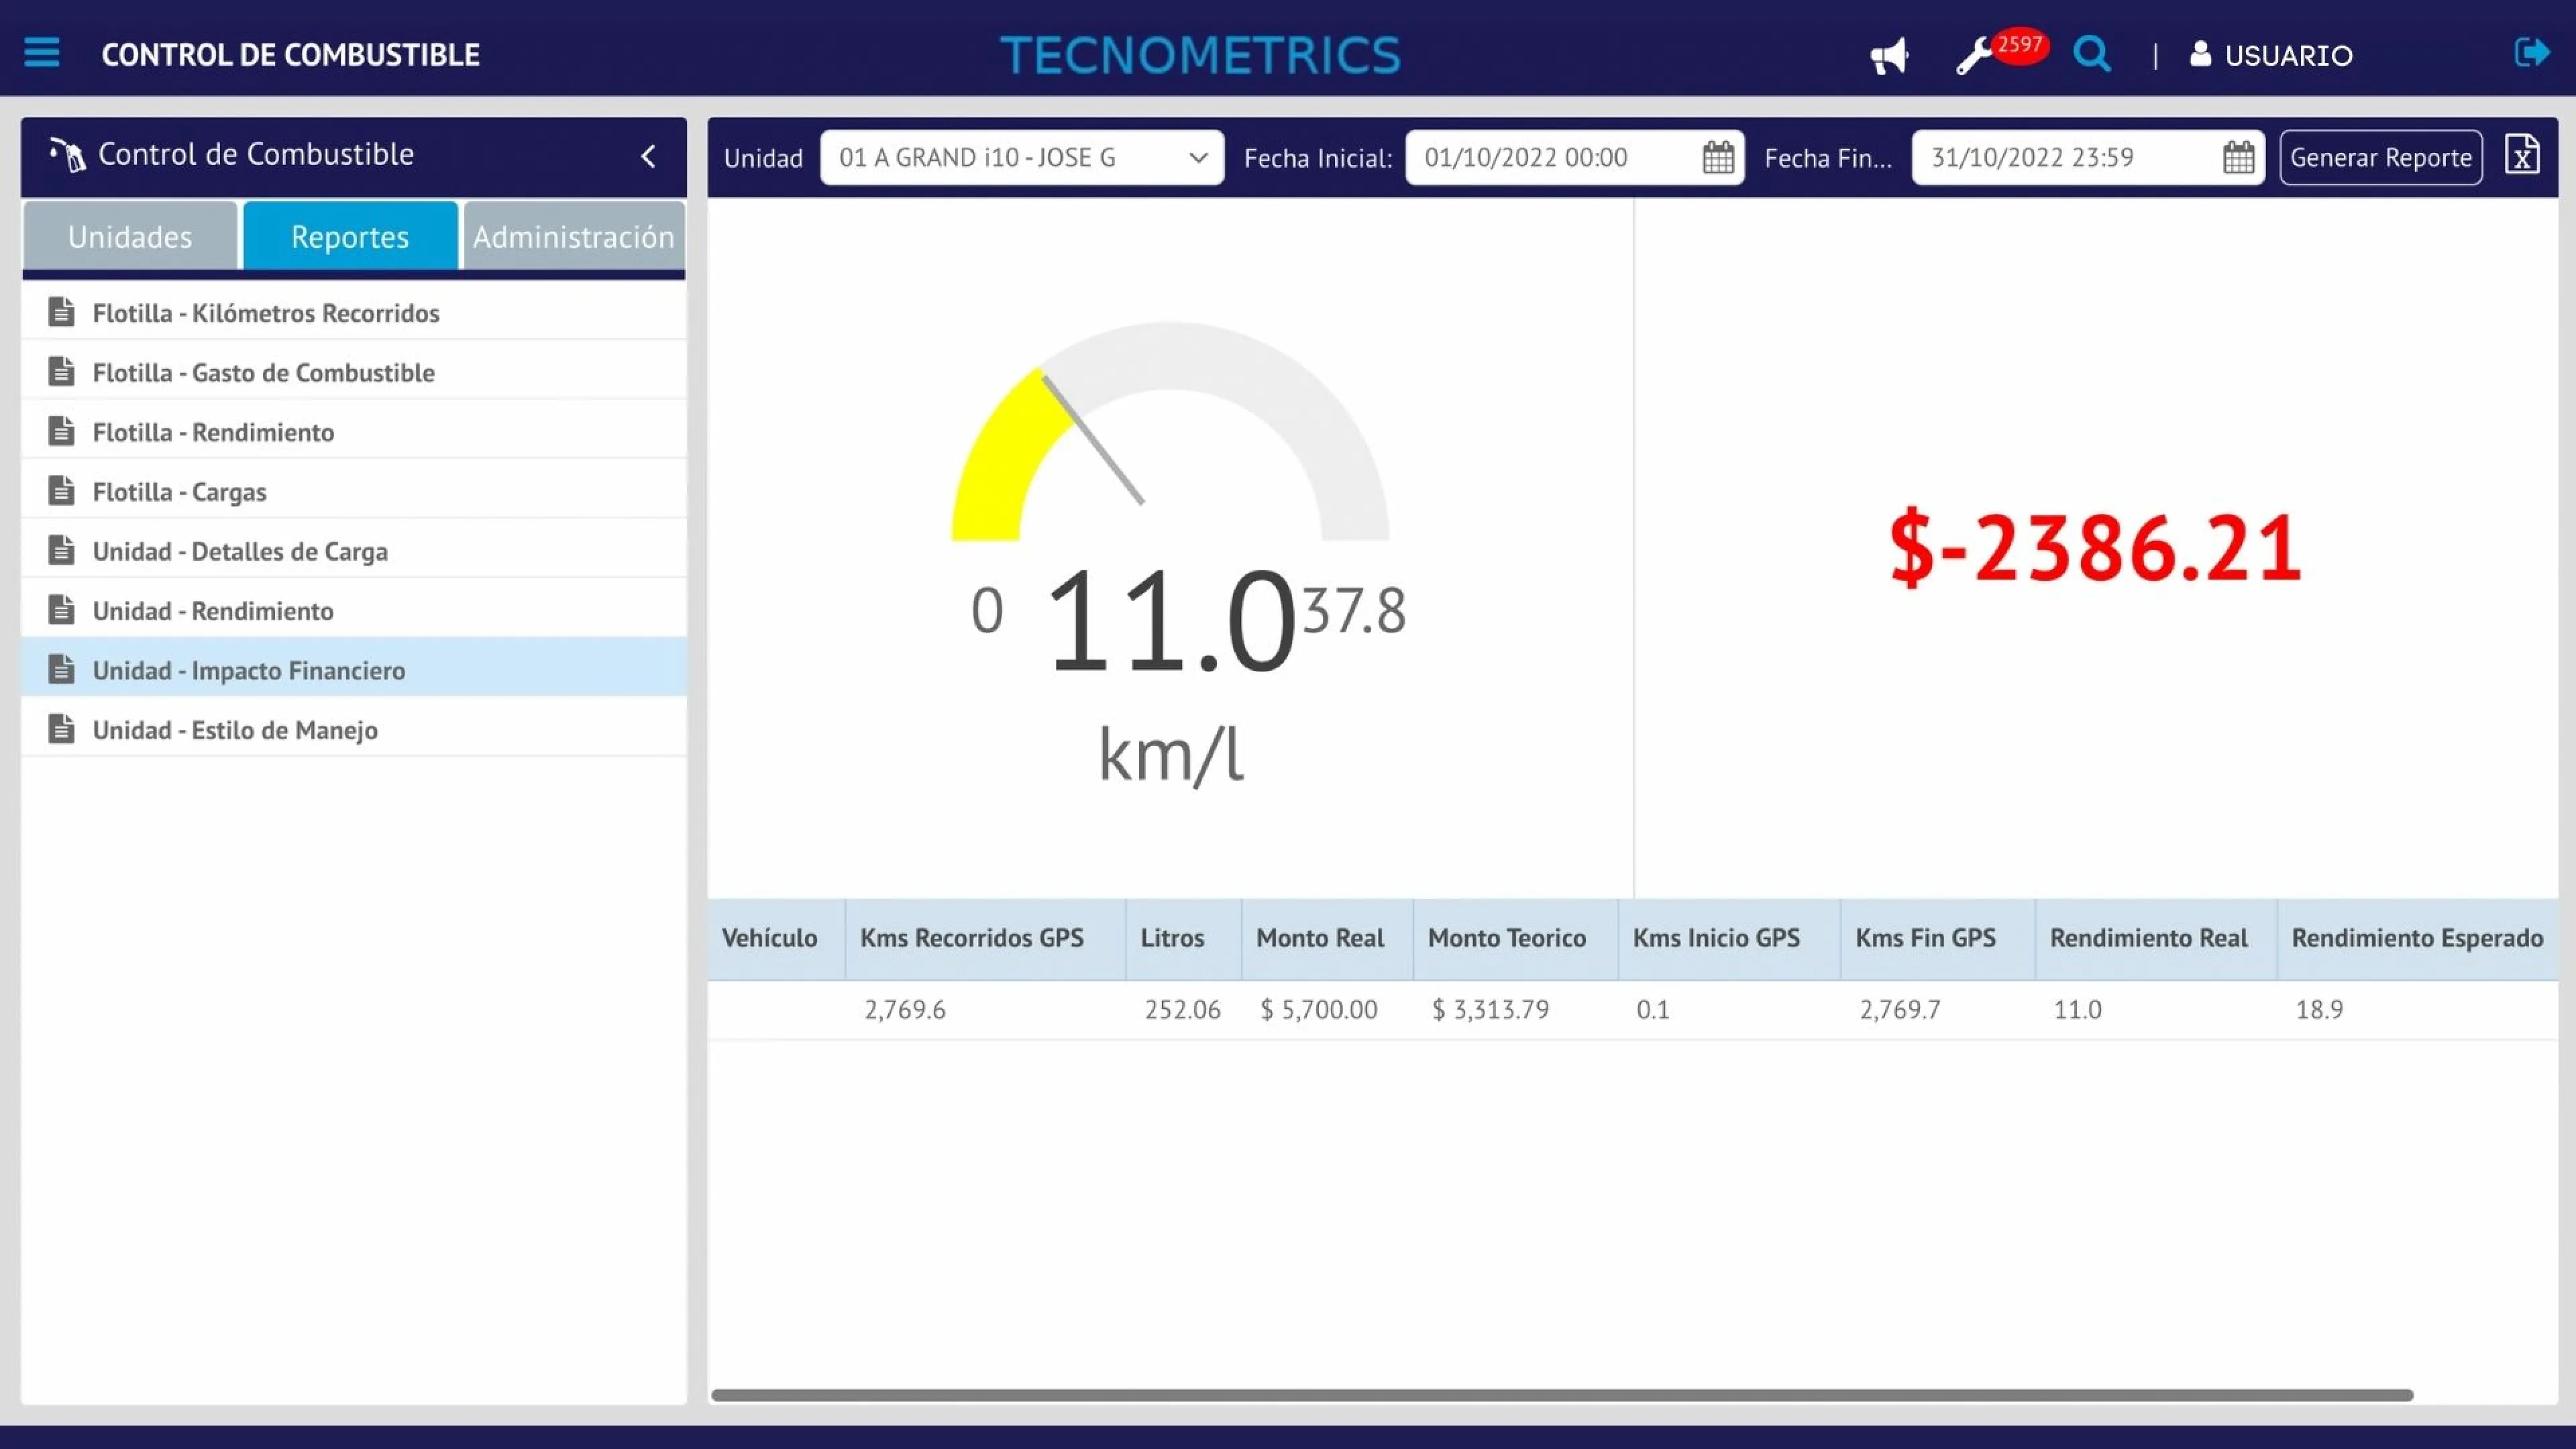Open the Administración tab

(573, 236)
